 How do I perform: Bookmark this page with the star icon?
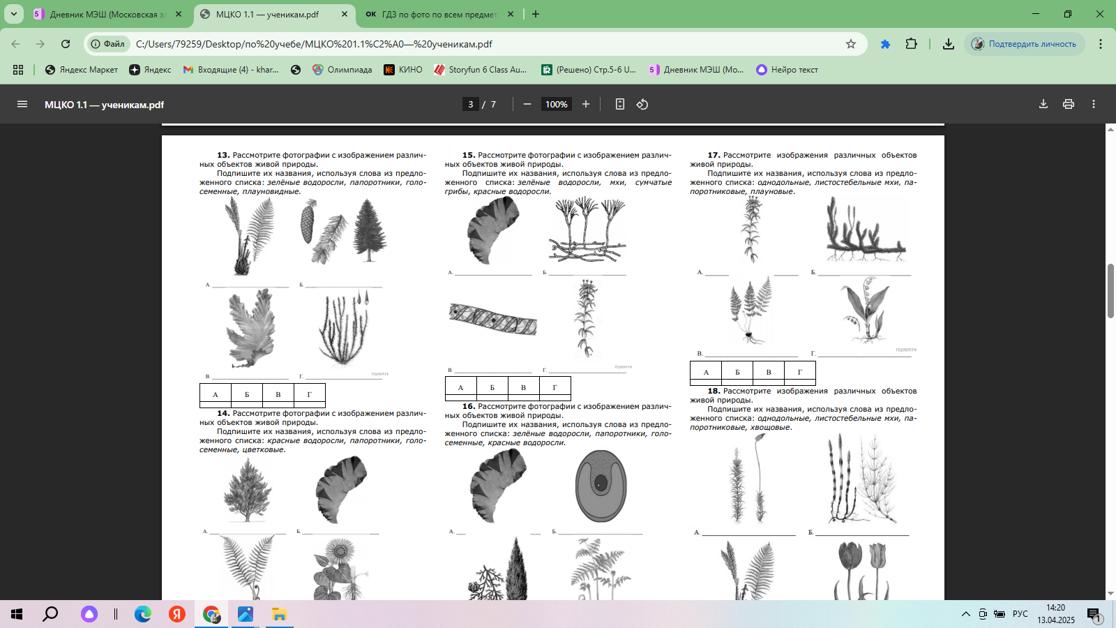(x=851, y=44)
